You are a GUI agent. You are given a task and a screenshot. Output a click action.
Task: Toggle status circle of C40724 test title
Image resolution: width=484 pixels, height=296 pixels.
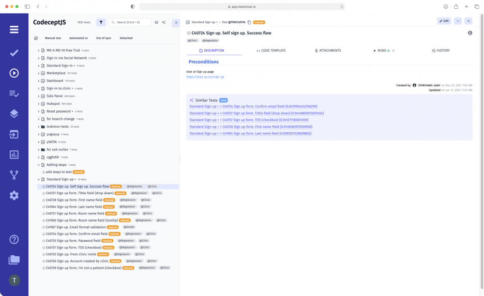coord(189,33)
